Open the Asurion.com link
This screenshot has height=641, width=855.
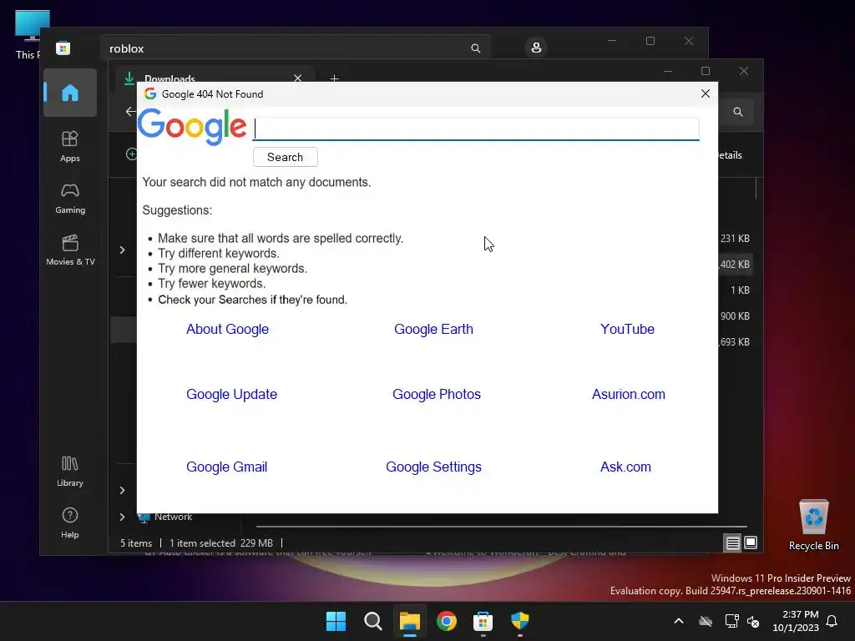click(x=628, y=394)
